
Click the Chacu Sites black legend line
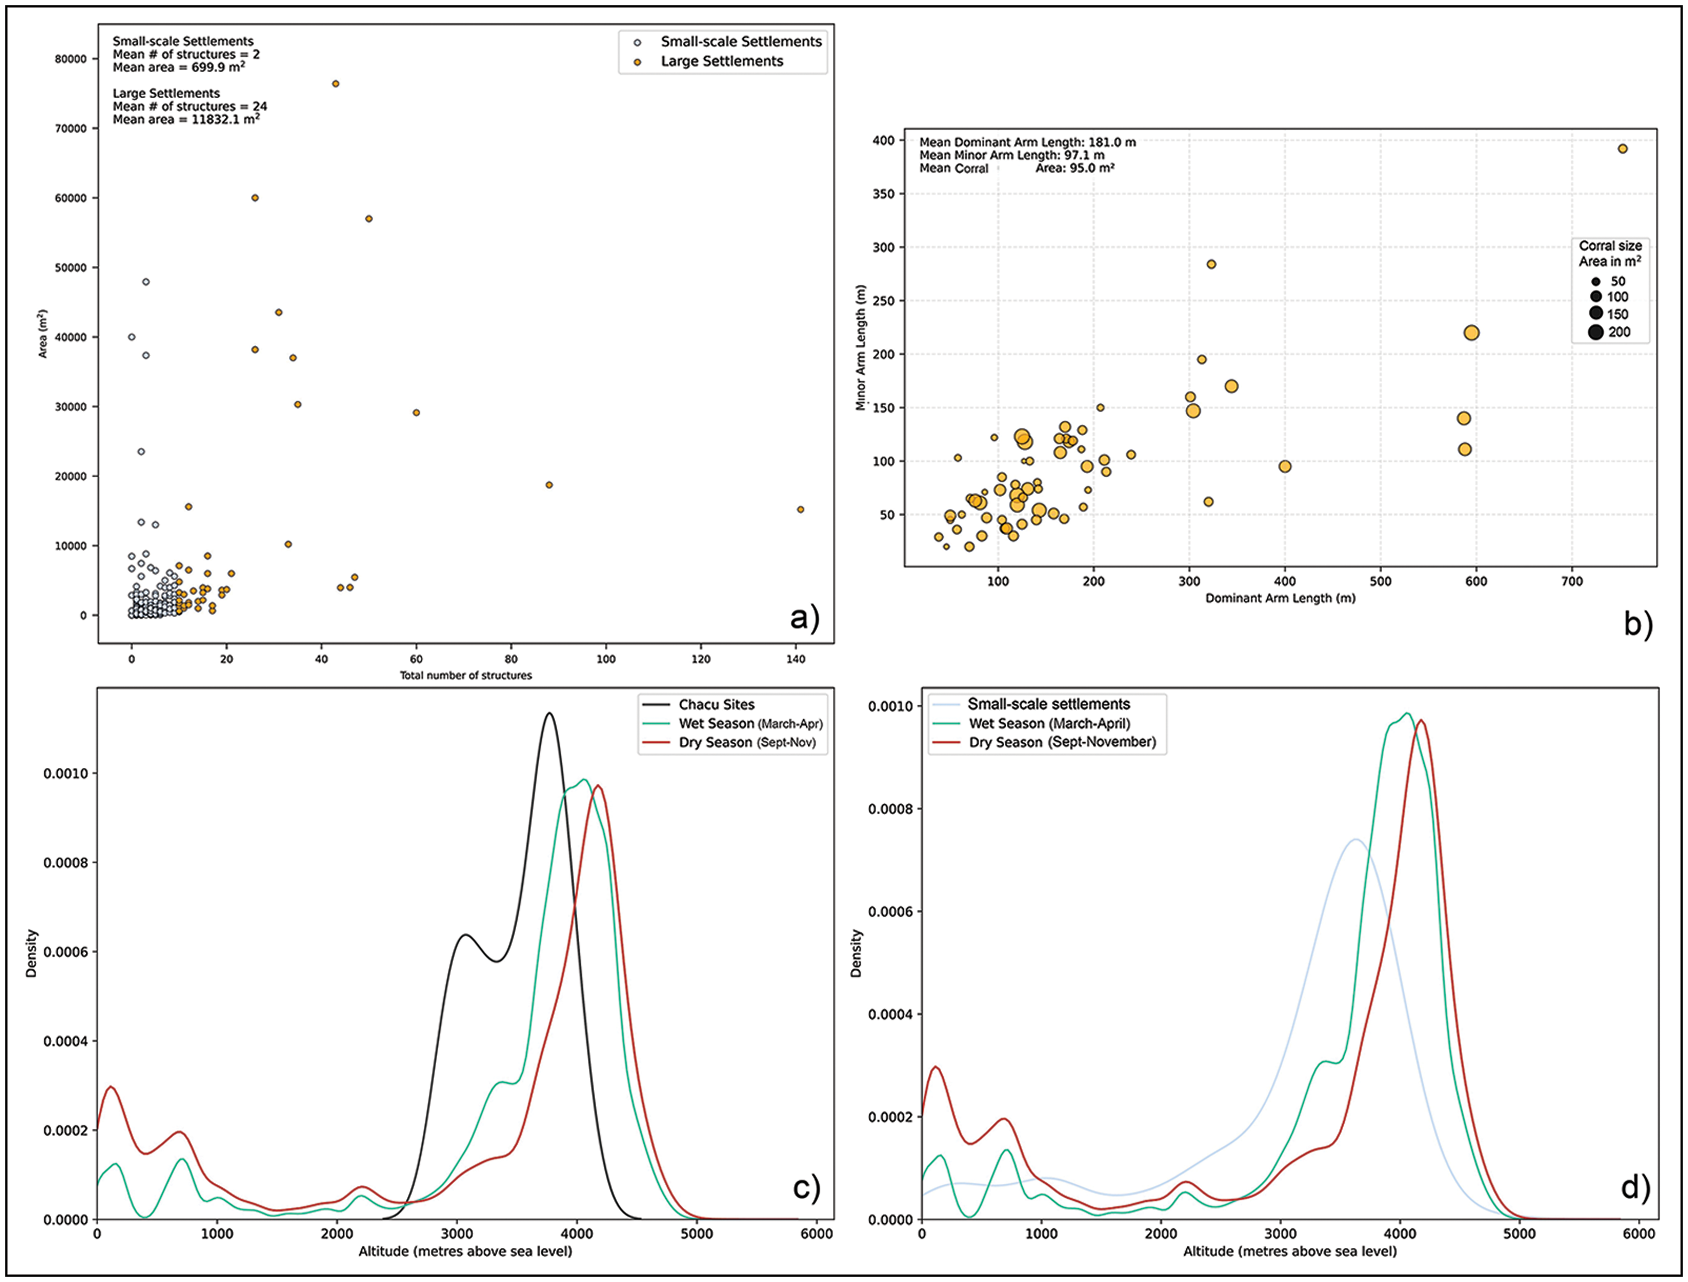656,704
